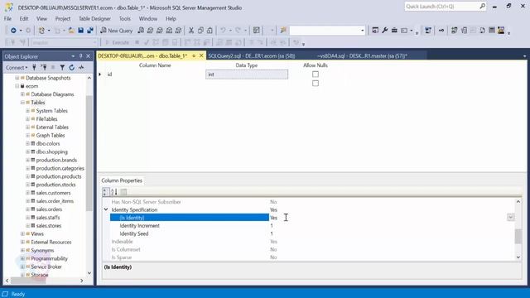The image size is (530, 298).
Task: Pin the Object Explorer panel
Action: coord(81,56)
